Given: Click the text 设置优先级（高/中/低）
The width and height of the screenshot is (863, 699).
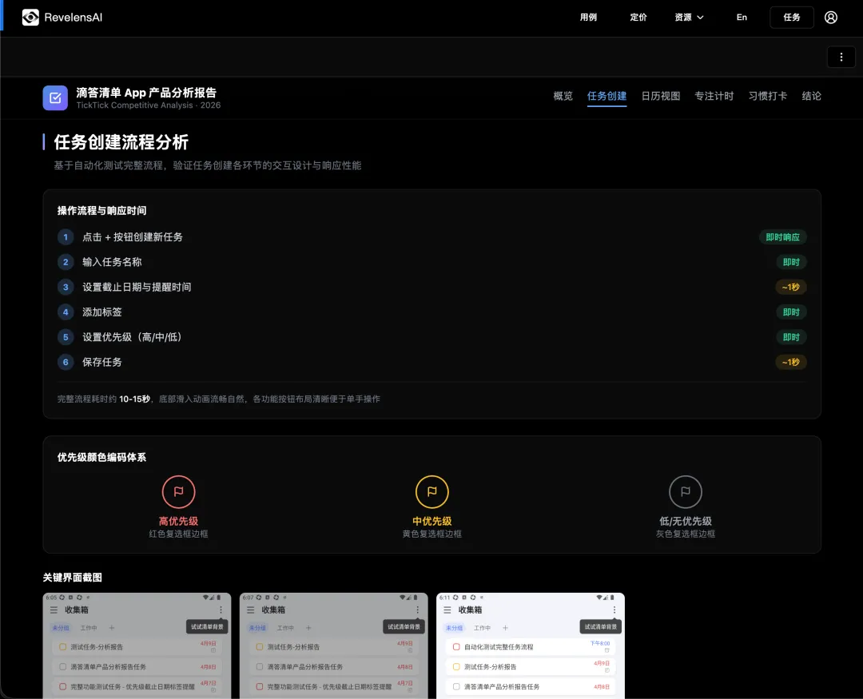Looking at the screenshot, I should 132,337.
